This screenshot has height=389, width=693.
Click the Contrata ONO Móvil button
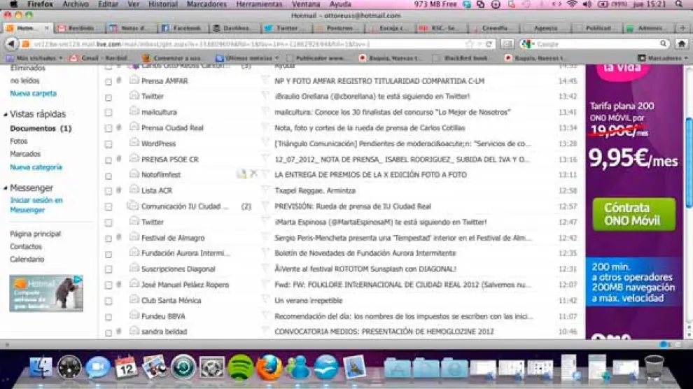tap(634, 214)
